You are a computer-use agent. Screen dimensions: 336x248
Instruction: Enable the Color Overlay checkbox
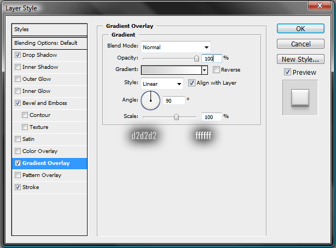pyautogui.click(x=18, y=151)
